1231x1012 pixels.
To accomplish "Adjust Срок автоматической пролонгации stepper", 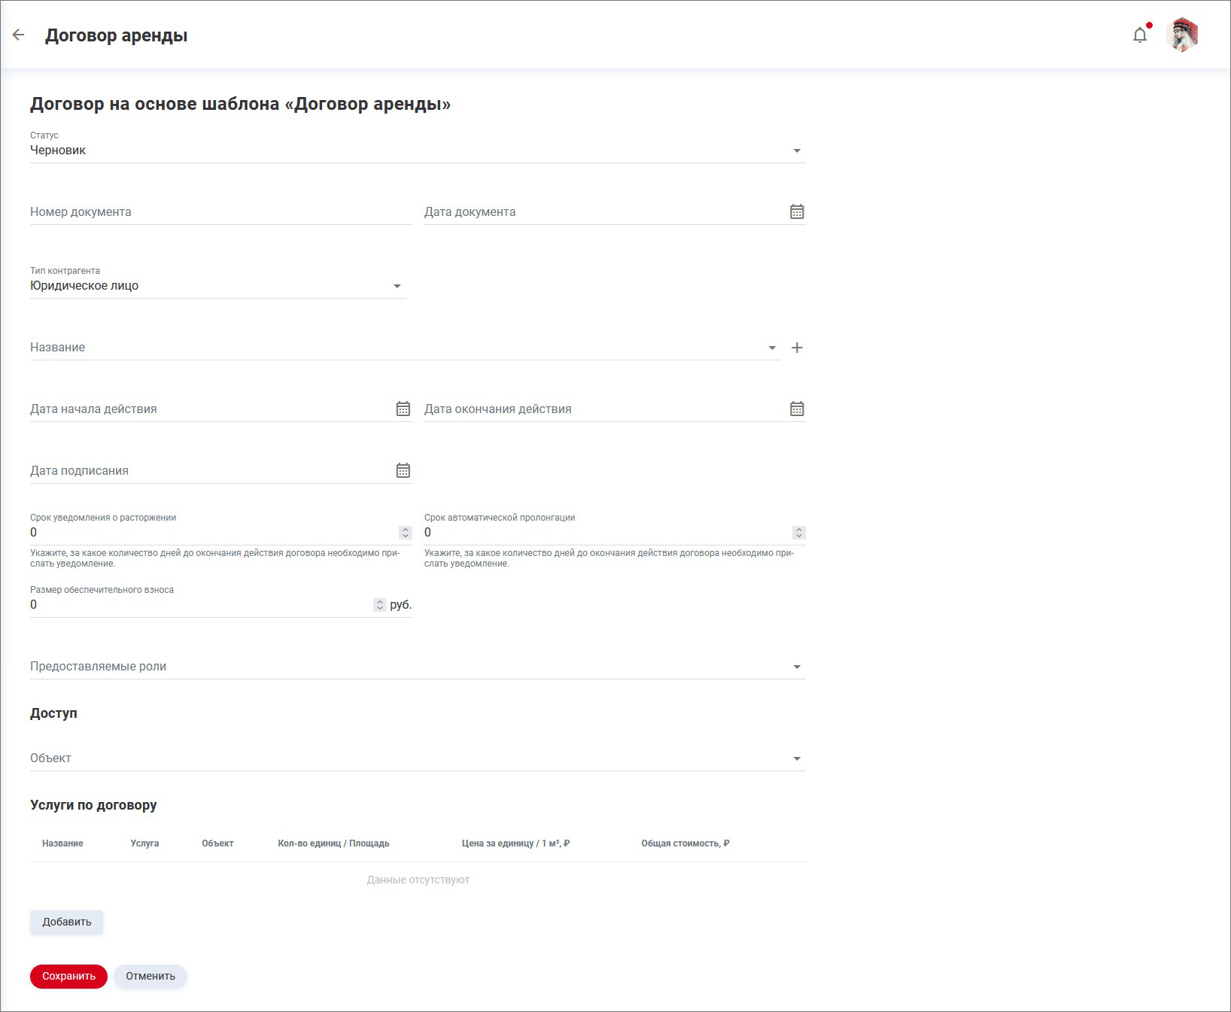I will pos(799,533).
